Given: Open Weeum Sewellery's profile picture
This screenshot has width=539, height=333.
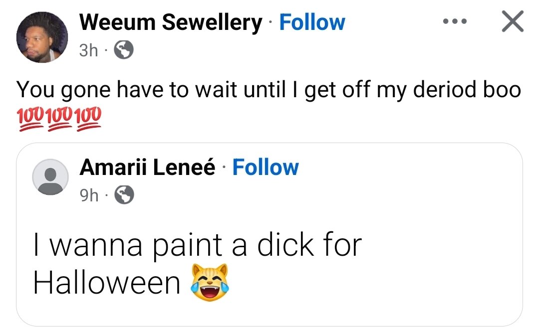Looking at the screenshot, I should click(42, 37).
